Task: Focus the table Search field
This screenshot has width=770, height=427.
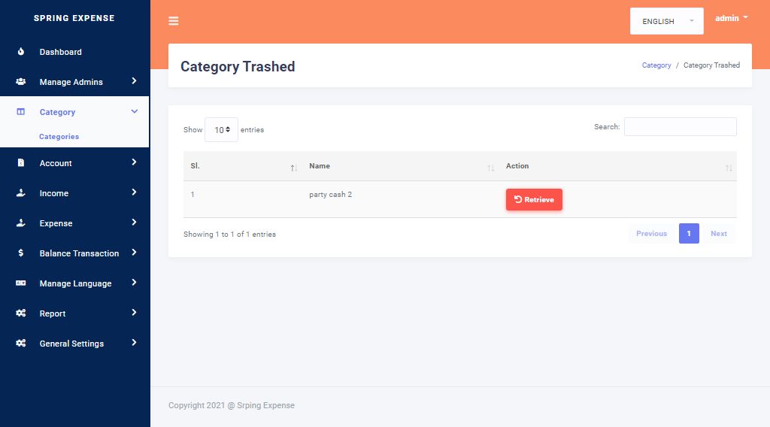Action: tap(680, 126)
